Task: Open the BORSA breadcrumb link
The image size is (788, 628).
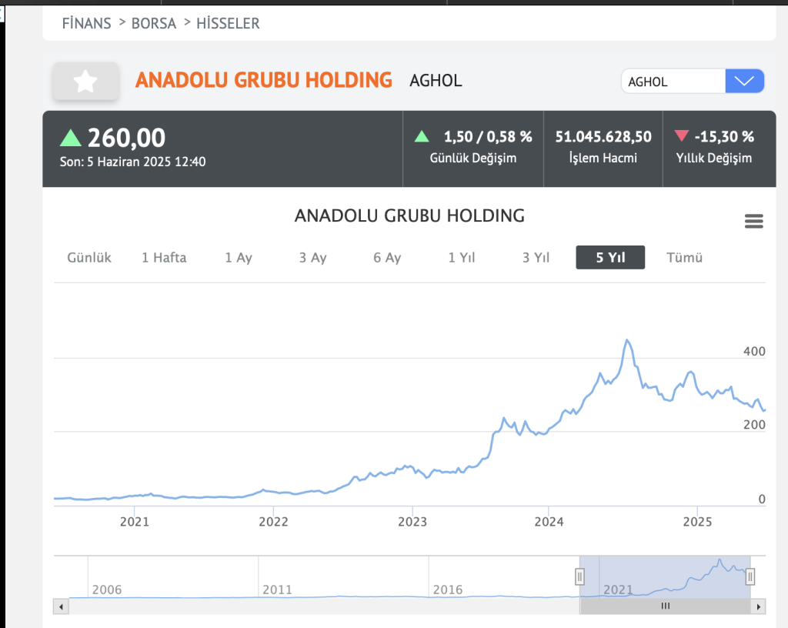Action: click(x=154, y=24)
